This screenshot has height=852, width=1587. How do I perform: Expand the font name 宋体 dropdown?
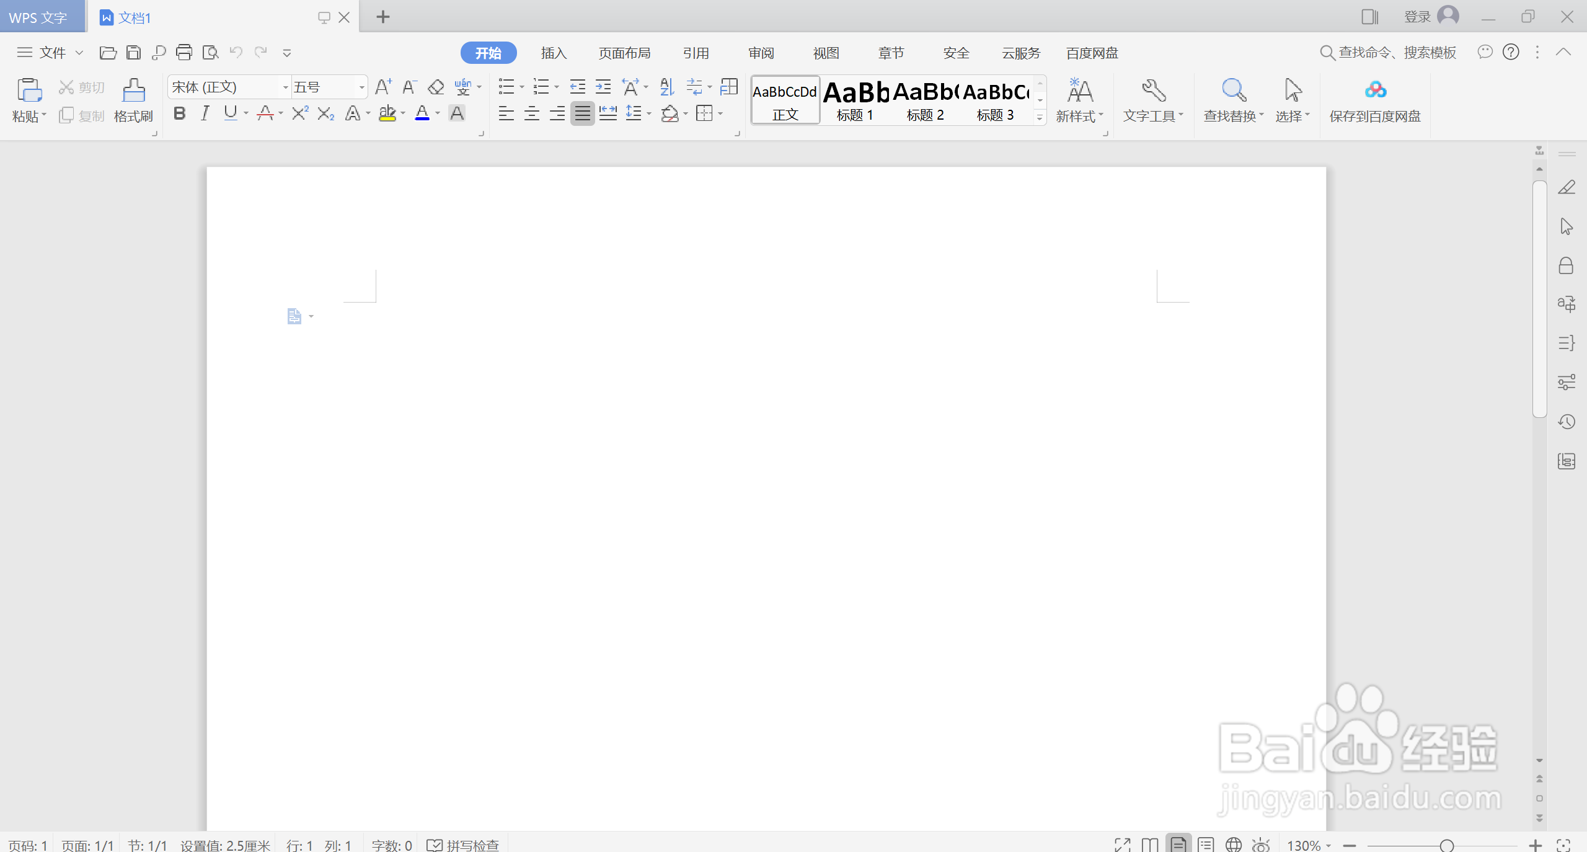pyautogui.click(x=285, y=87)
